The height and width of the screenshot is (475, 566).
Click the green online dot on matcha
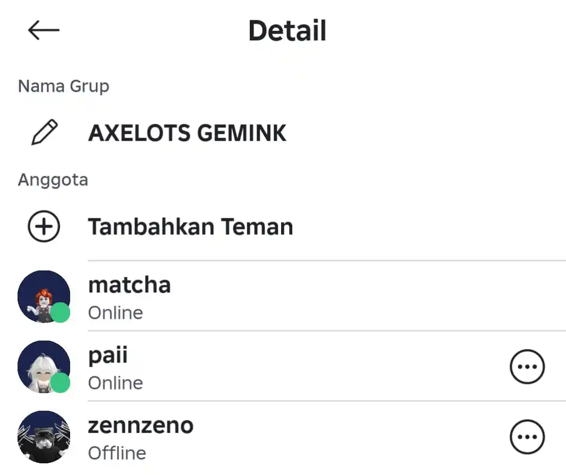(x=60, y=312)
